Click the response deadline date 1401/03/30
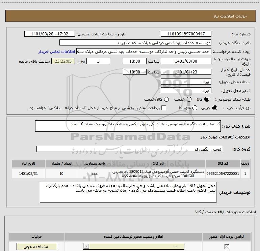This screenshot has height=251, width=260. pos(186,61)
